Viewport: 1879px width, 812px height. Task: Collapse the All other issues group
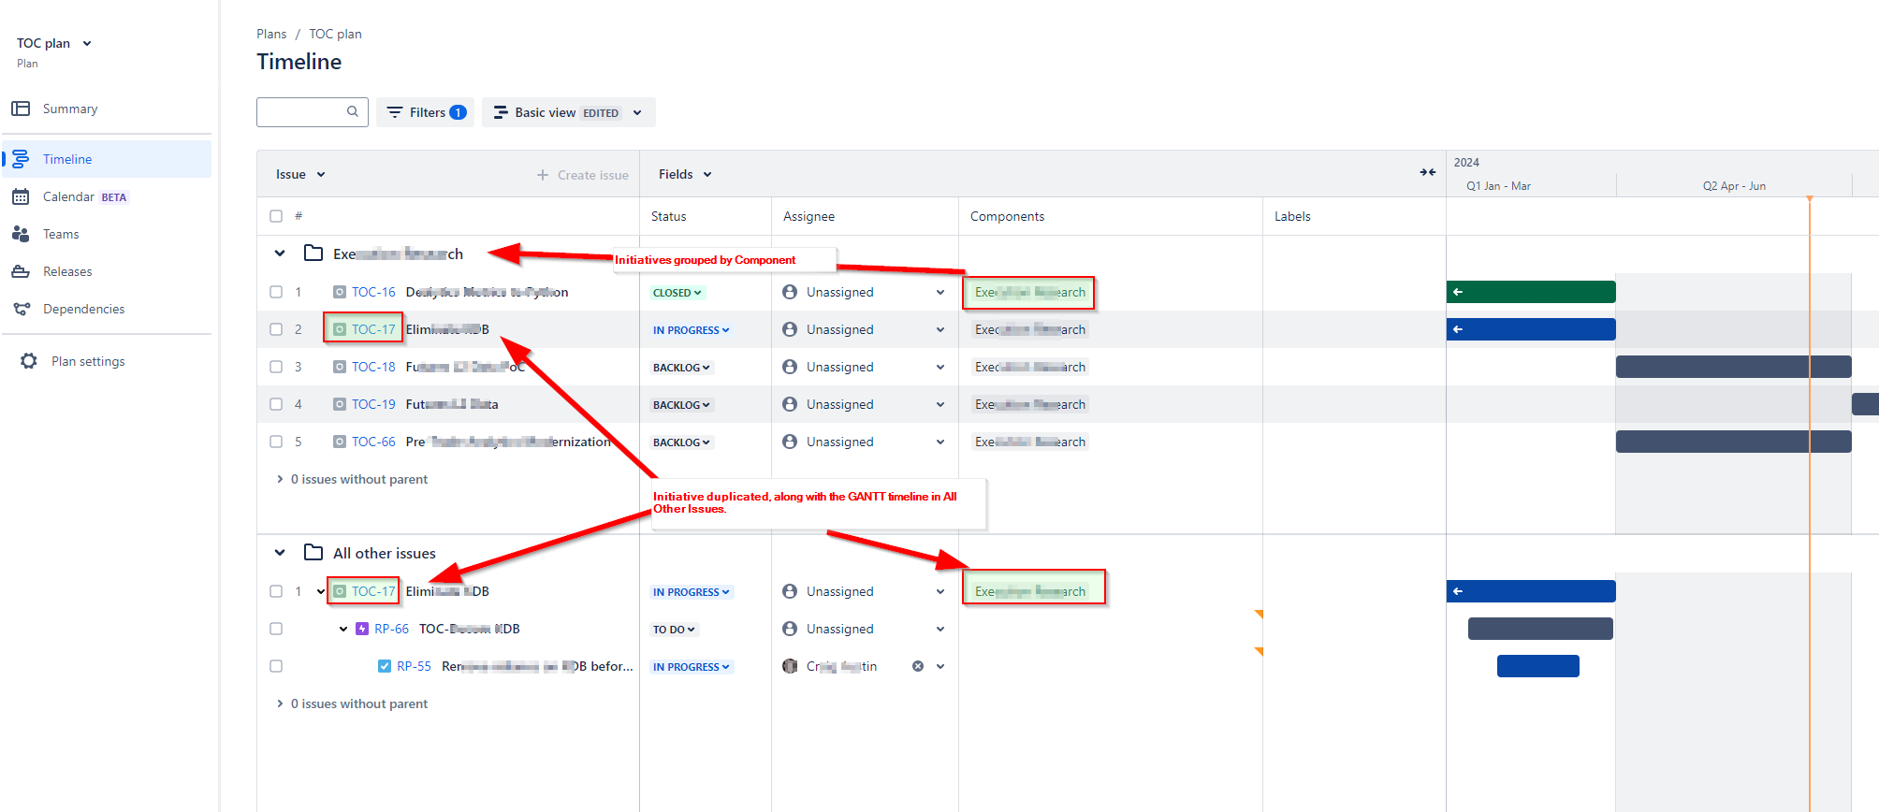pos(280,553)
